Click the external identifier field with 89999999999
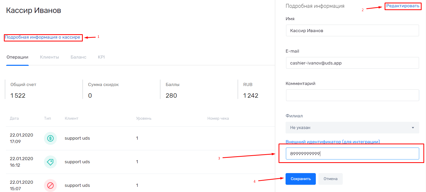Screen dimensions: 426x192 [x=352, y=154]
